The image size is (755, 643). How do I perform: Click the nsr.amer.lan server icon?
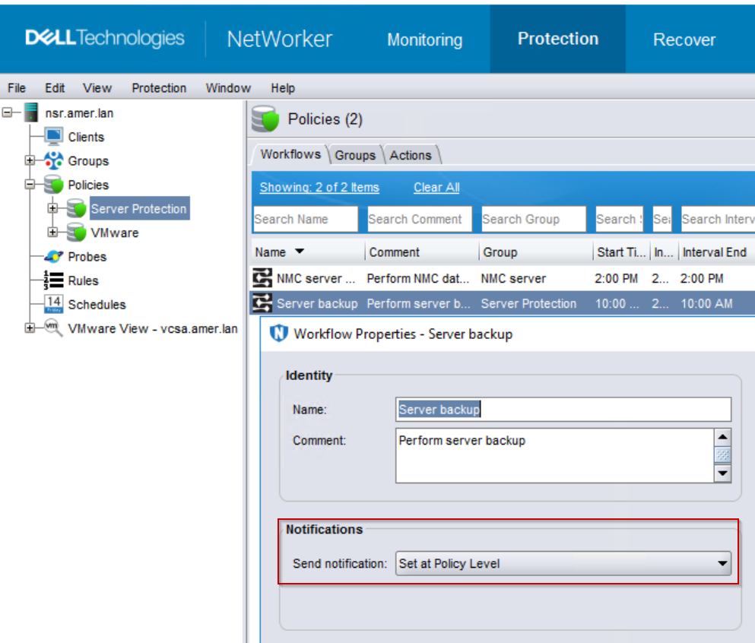[30, 112]
